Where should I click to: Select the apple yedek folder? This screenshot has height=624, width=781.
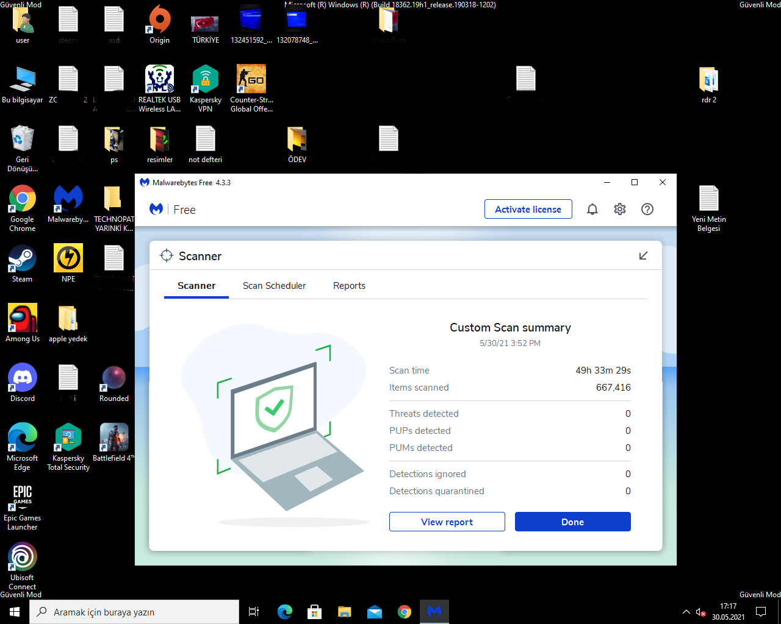(x=68, y=323)
